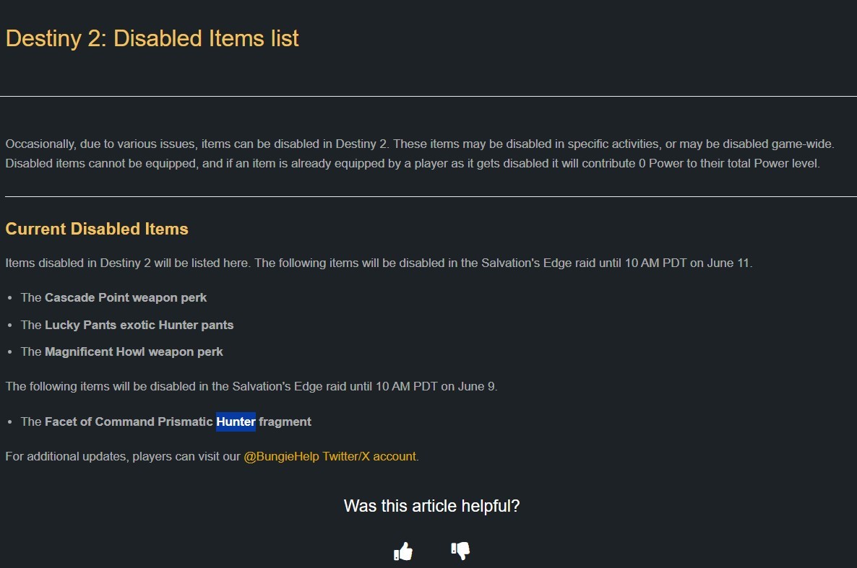Click the Lucky Pants exotic Hunter pants text
Image resolution: width=857 pixels, height=568 pixels.
[x=139, y=325]
